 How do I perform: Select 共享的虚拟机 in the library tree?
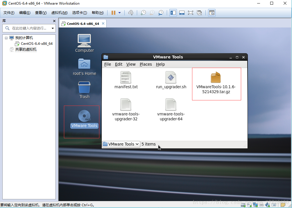[26, 49]
